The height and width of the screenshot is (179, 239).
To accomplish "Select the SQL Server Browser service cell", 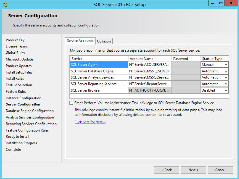I will click(99, 90).
